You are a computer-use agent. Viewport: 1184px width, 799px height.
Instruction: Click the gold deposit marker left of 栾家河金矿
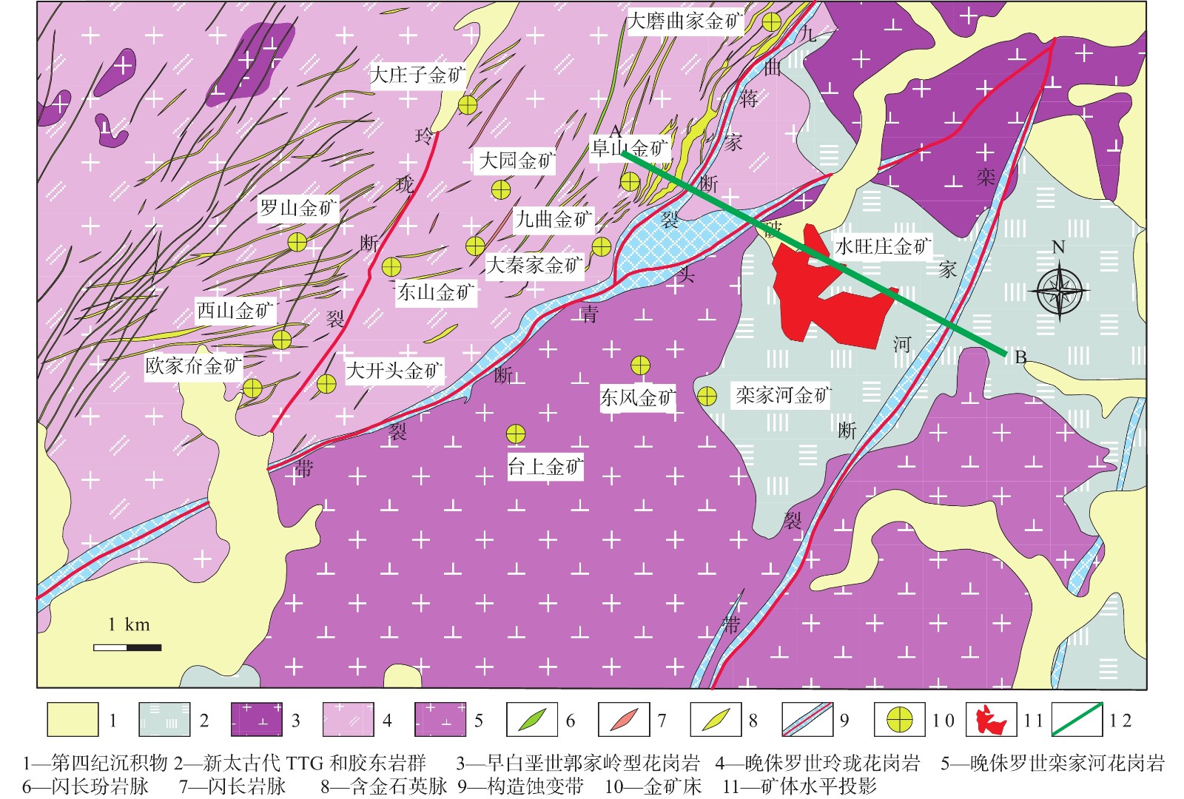coord(707,397)
